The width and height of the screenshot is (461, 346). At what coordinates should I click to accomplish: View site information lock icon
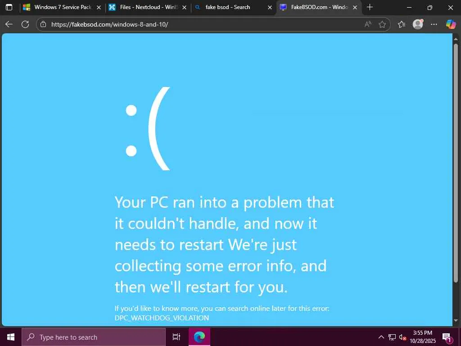point(43,24)
